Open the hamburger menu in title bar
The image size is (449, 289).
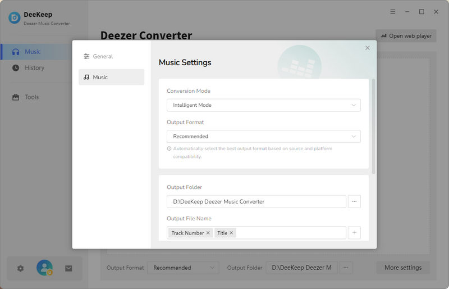(x=392, y=12)
